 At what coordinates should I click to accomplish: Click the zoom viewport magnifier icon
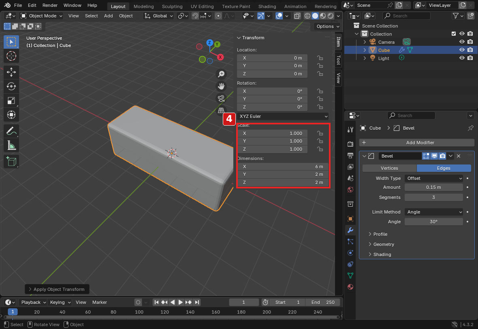pyautogui.click(x=221, y=74)
